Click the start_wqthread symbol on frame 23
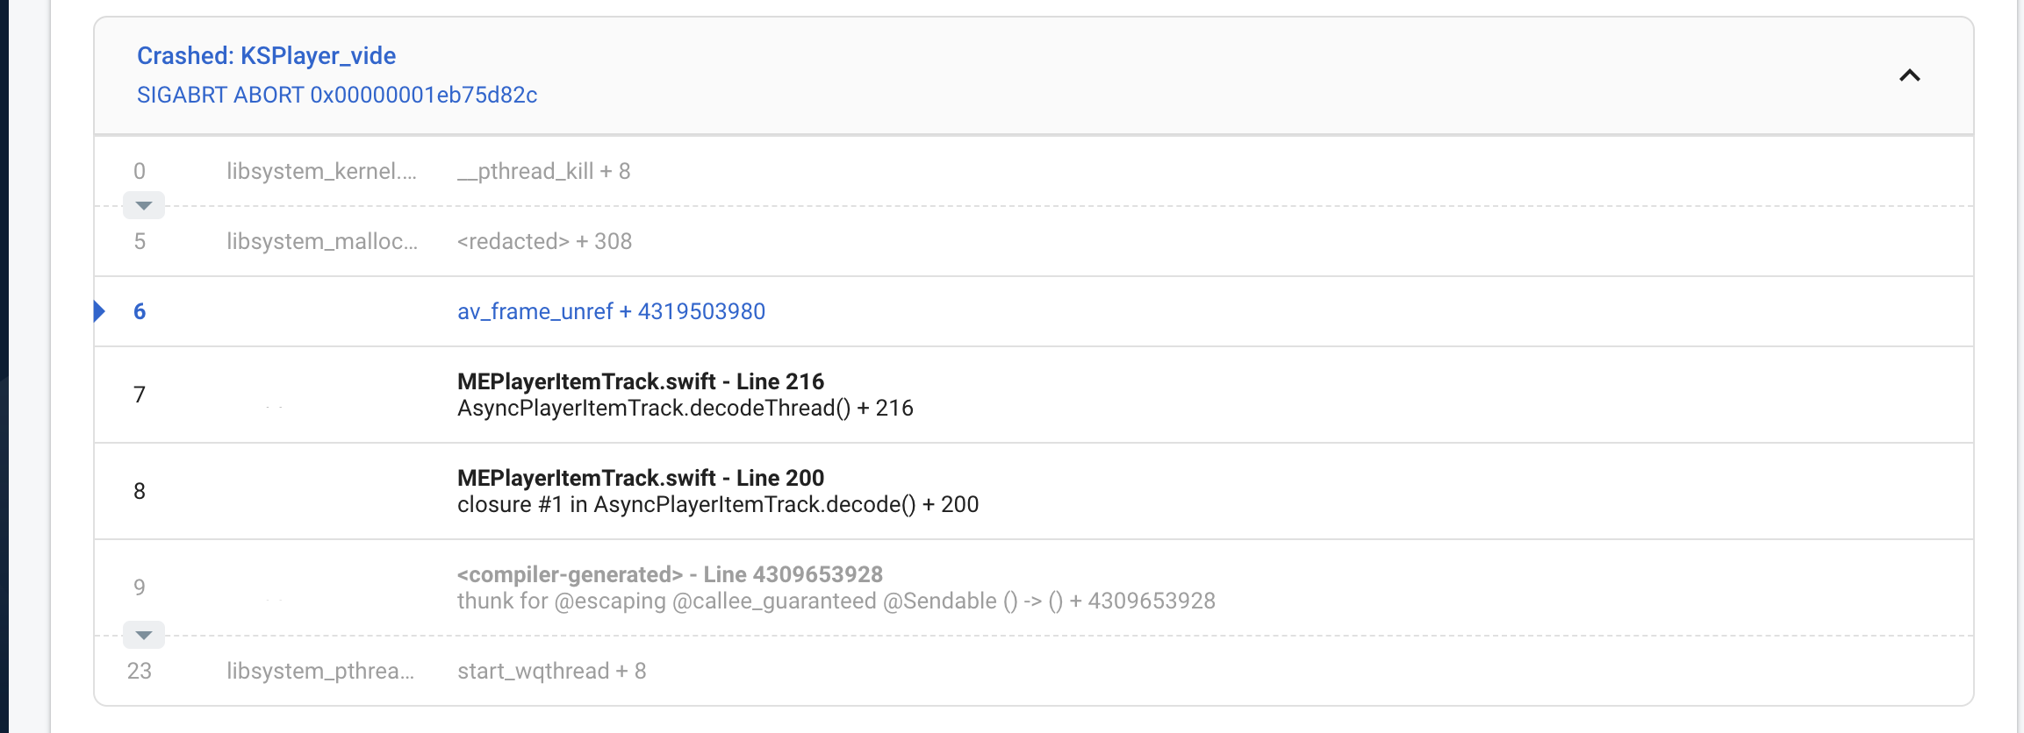The width and height of the screenshot is (2024, 733). coord(552,670)
